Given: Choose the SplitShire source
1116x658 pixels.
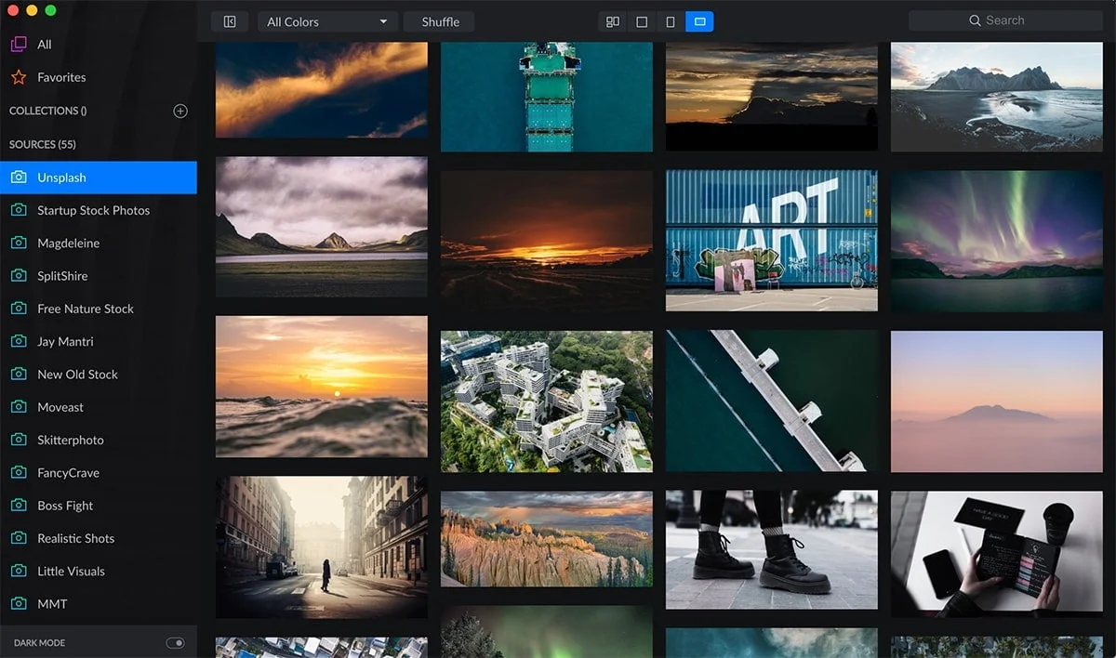Looking at the screenshot, I should (61, 276).
